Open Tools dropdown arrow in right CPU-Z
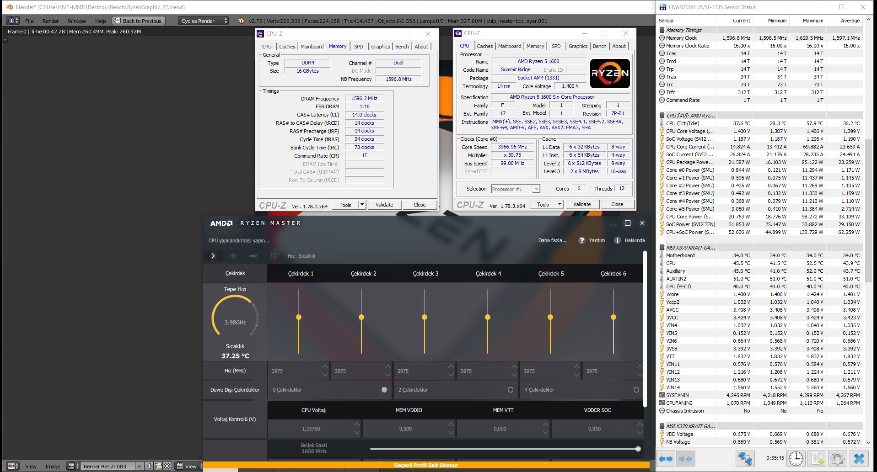 (x=560, y=204)
